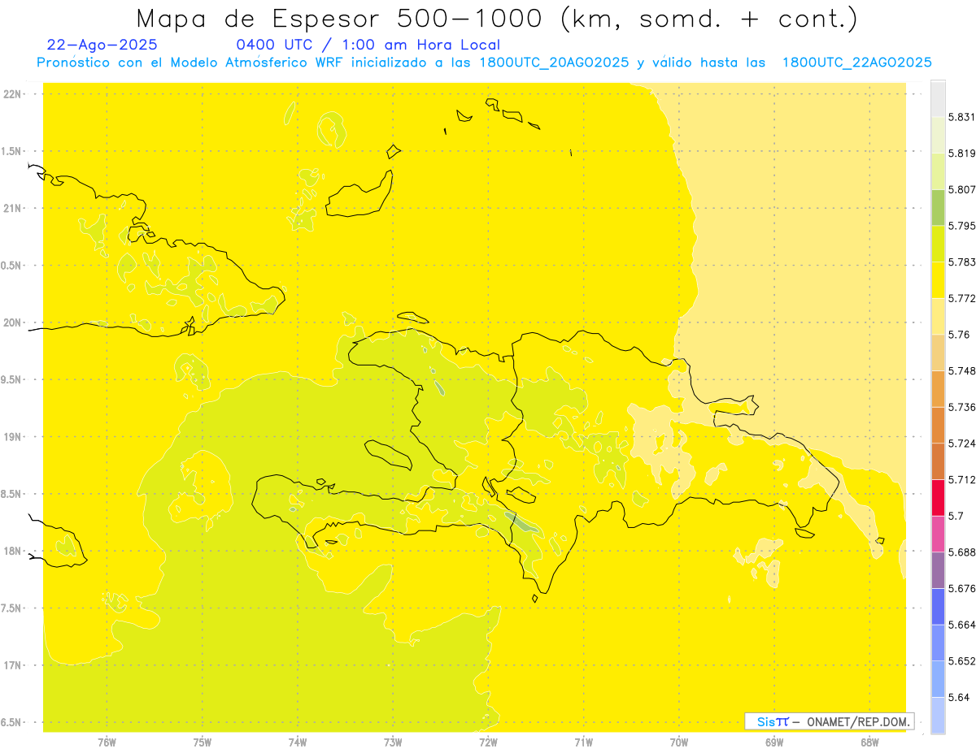The height and width of the screenshot is (753, 976).
Task: Click the 75W longitude label
Action: click(x=202, y=742)
